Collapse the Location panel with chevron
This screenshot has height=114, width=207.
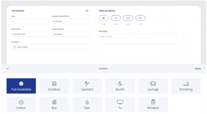pos(8,69)
